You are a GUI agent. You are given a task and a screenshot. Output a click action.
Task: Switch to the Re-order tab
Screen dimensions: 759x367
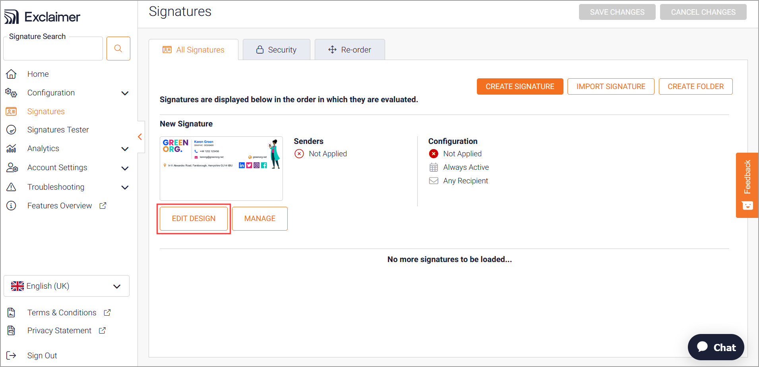(x=350, y=50)
